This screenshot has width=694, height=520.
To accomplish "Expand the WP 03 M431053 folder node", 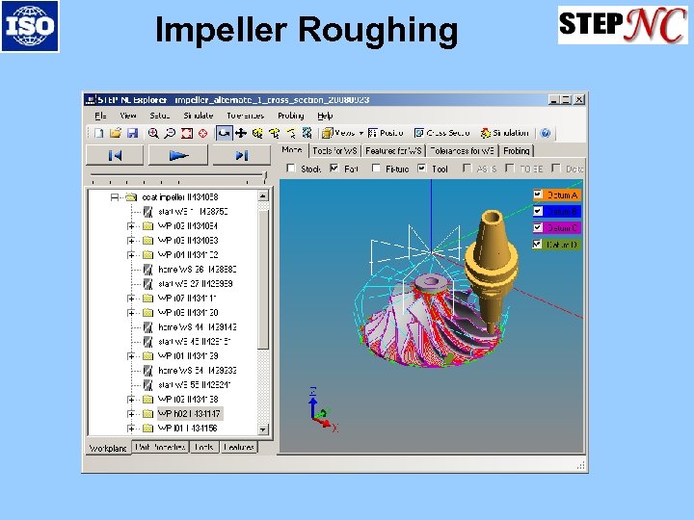I will 131,241.
